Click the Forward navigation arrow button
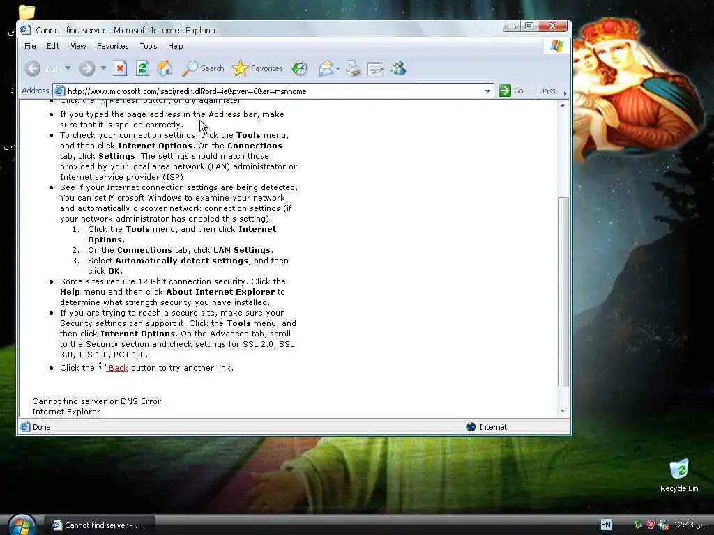714x535 pixels. click(86, 69)
